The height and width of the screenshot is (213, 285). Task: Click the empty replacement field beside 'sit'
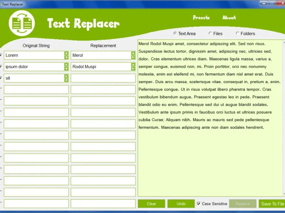103,78
